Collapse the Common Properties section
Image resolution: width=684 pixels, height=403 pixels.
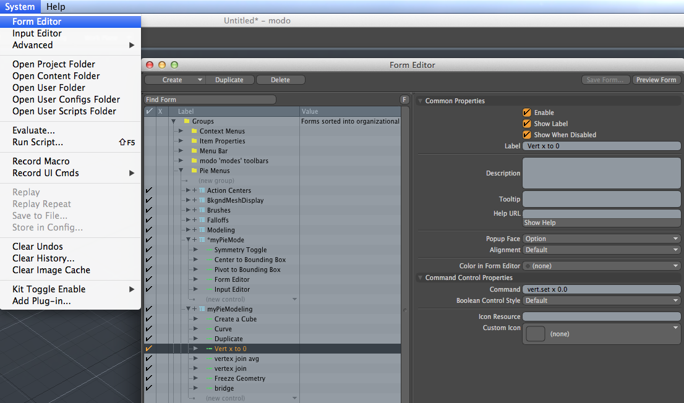420,101
